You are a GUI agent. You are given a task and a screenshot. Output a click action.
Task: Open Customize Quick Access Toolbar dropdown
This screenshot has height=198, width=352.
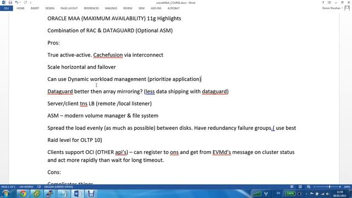point(31,3)
